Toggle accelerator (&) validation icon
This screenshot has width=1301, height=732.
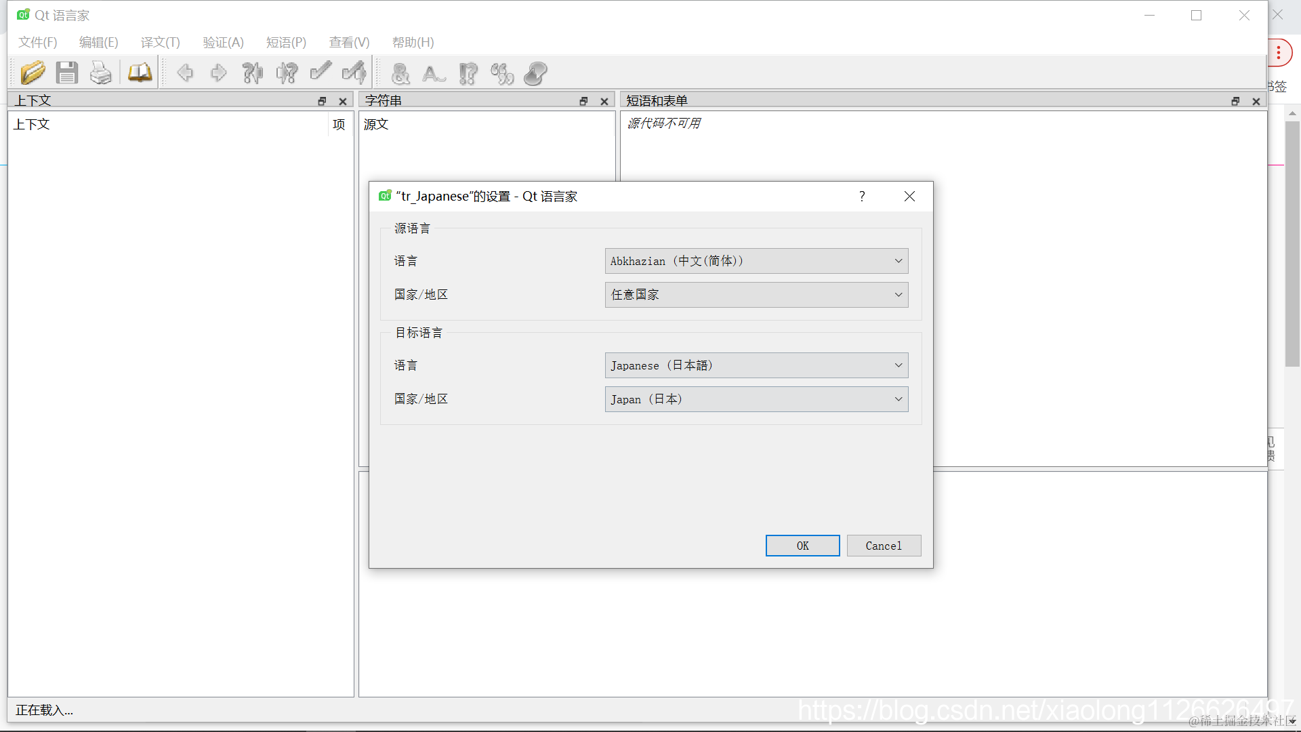pyautogui.click(x=400, y=73)
